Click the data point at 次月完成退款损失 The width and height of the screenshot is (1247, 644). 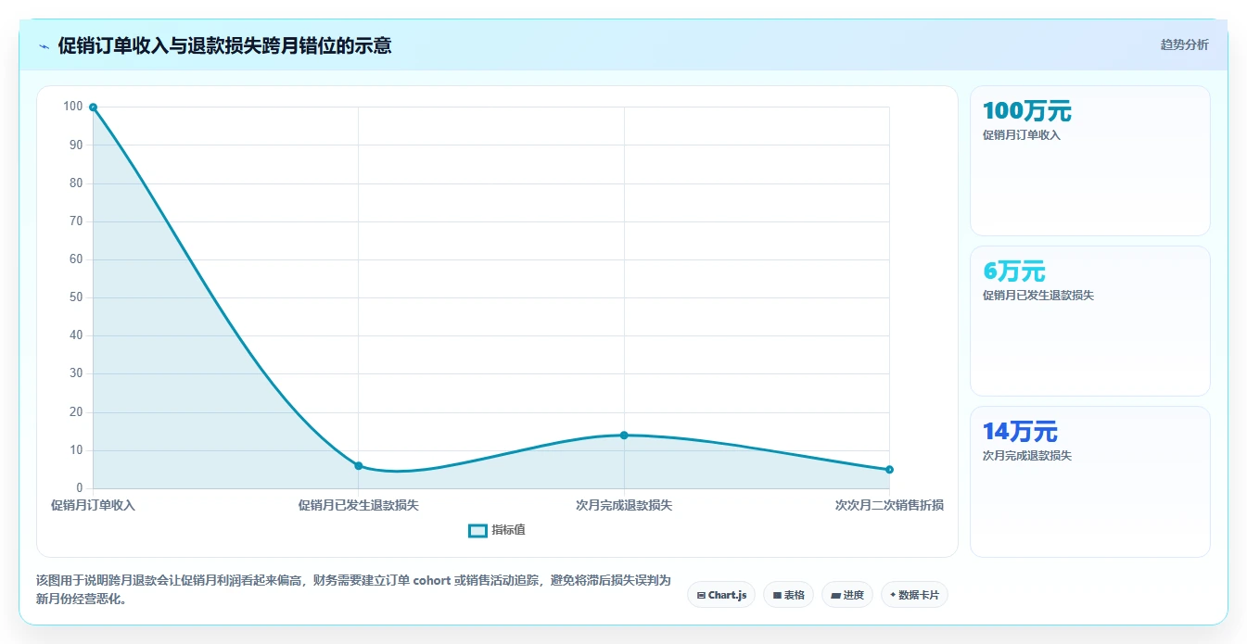(624, 435)
